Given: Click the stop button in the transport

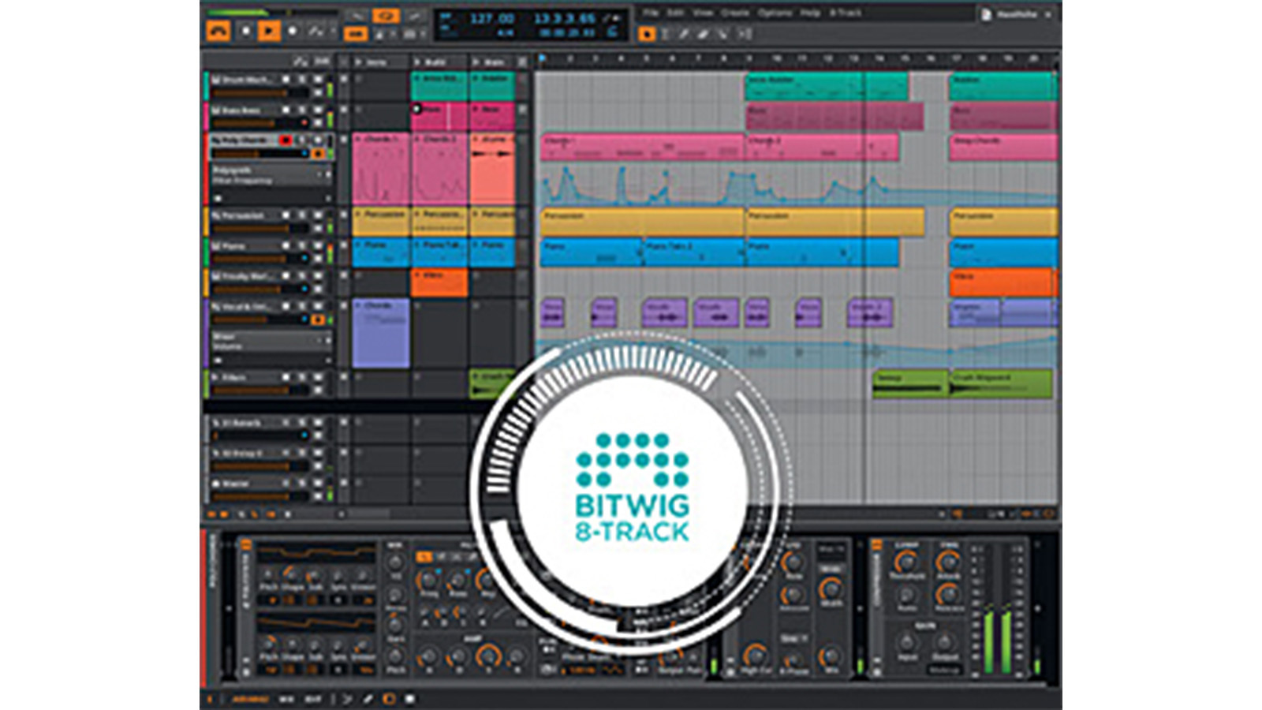Looking at the screenshot, I should click(x=245, y=31).
